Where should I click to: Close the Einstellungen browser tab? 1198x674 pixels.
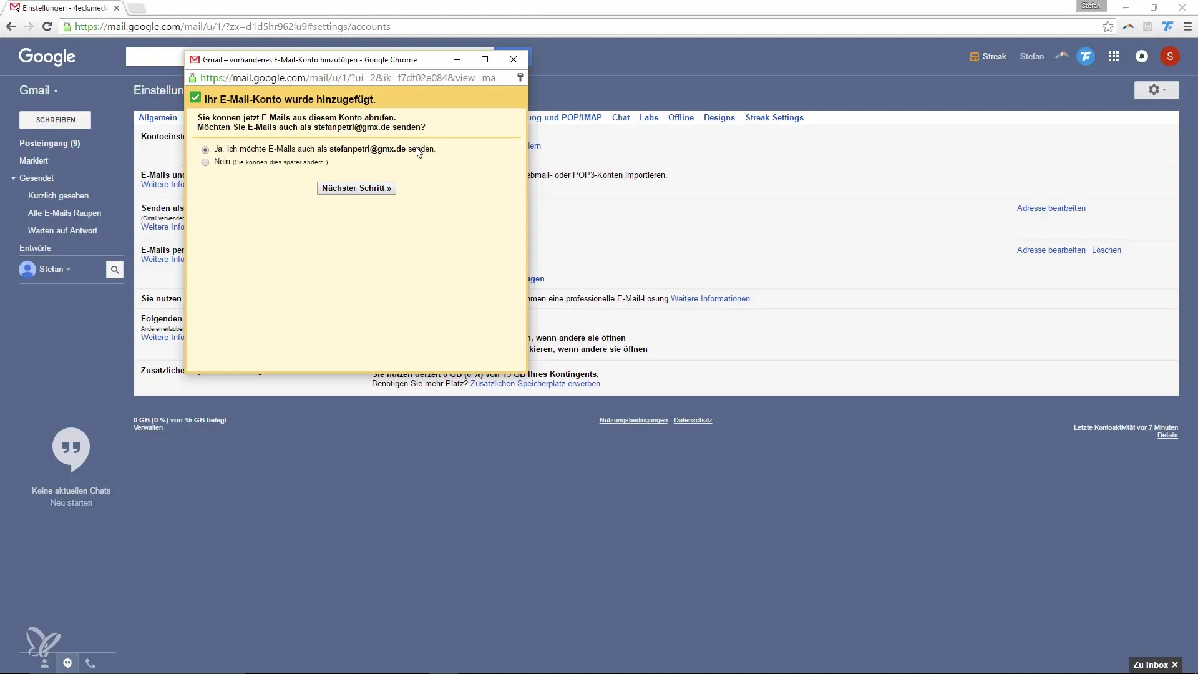(x=117, y=8)
